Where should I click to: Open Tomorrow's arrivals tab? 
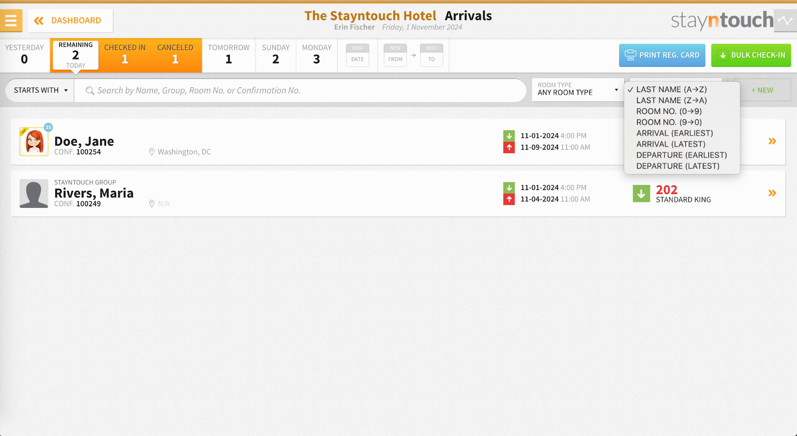coord(229,55)
